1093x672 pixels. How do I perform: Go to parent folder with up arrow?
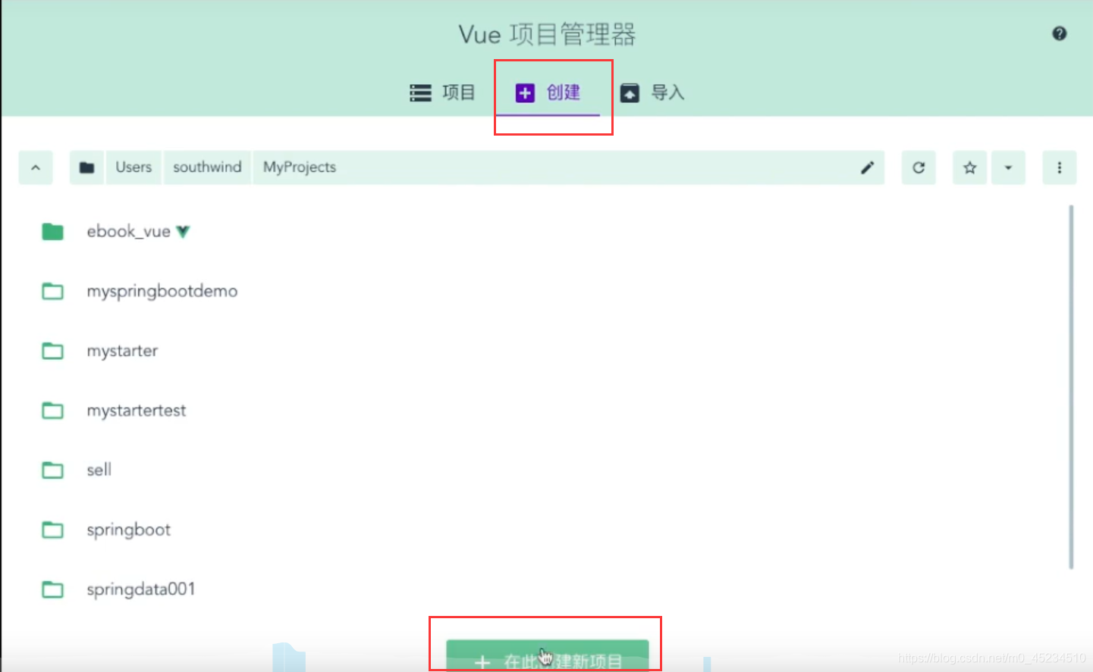36,167
